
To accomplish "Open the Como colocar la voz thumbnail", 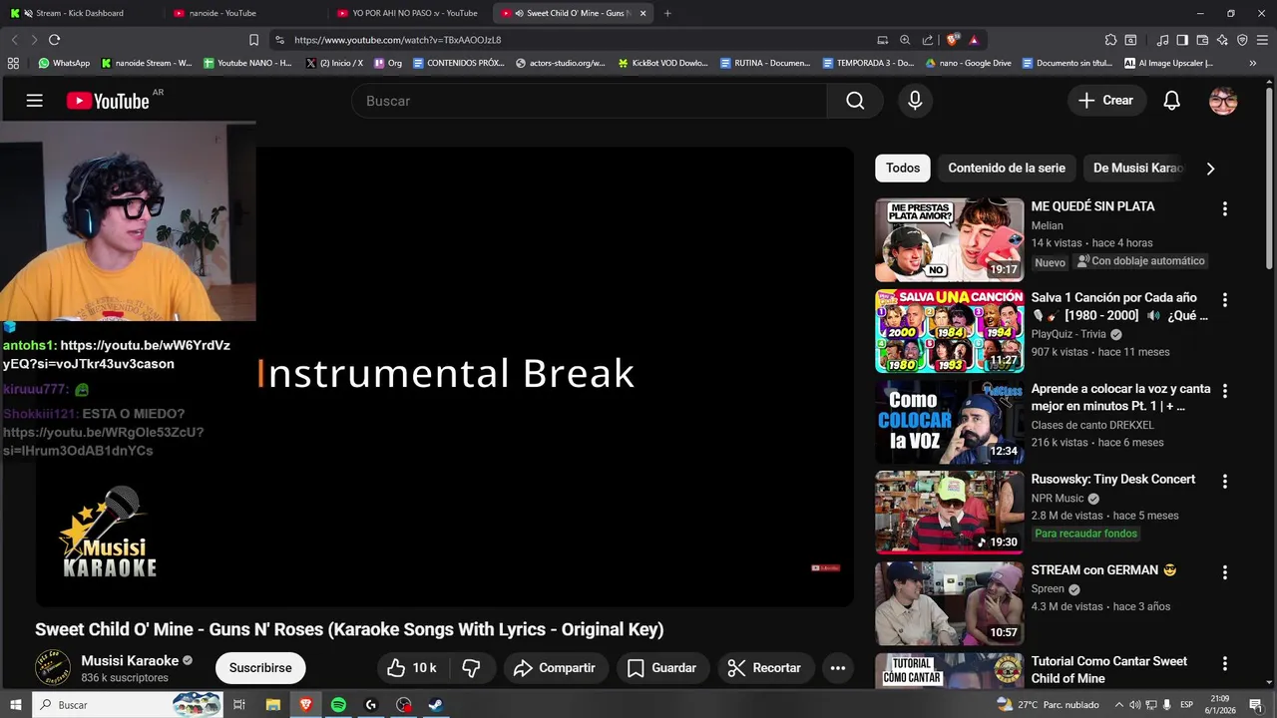I will coord(950,422).
